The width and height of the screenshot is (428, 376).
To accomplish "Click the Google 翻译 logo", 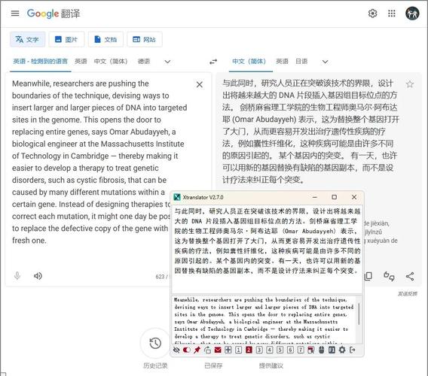I will point(53,14).
